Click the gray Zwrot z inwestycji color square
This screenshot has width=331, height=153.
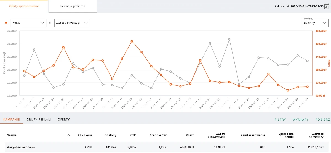50,23
